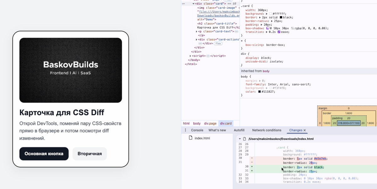Click the BaskovBuilds card image
The height and width of the screenshot is (189, 377).
(71, 70)
